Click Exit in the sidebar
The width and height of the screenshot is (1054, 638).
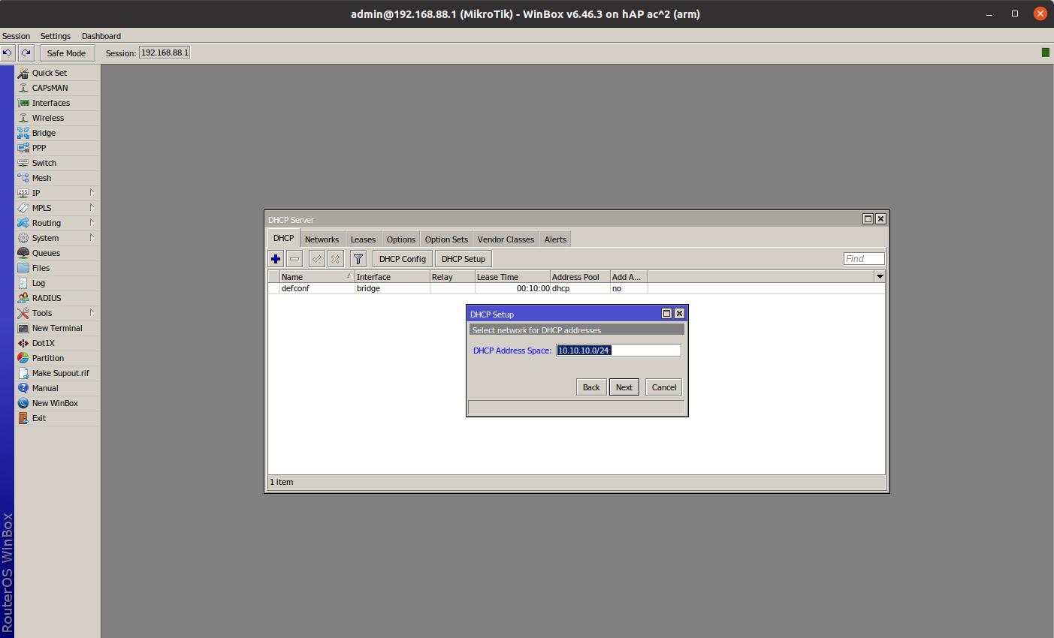[x=57, y=418]
